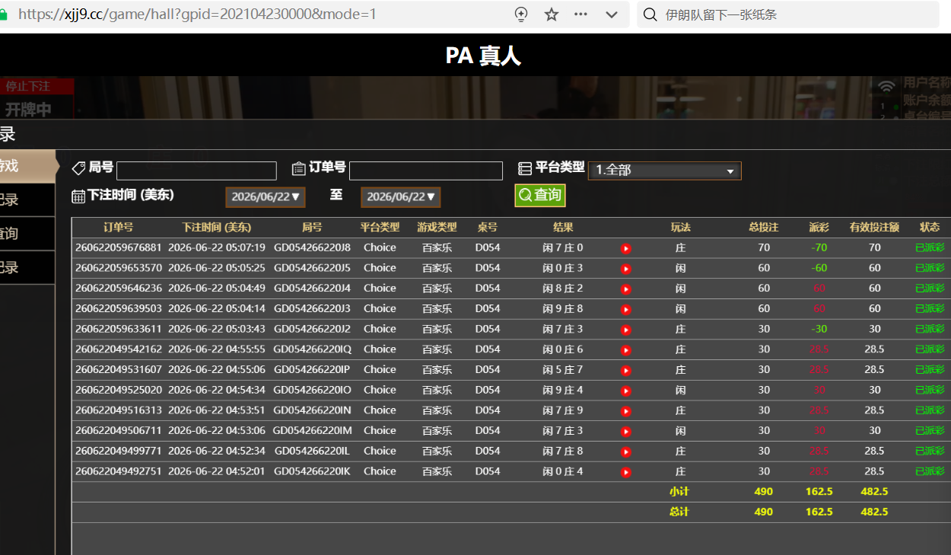Open the start date picker 2026/06/22

[266, 197]
